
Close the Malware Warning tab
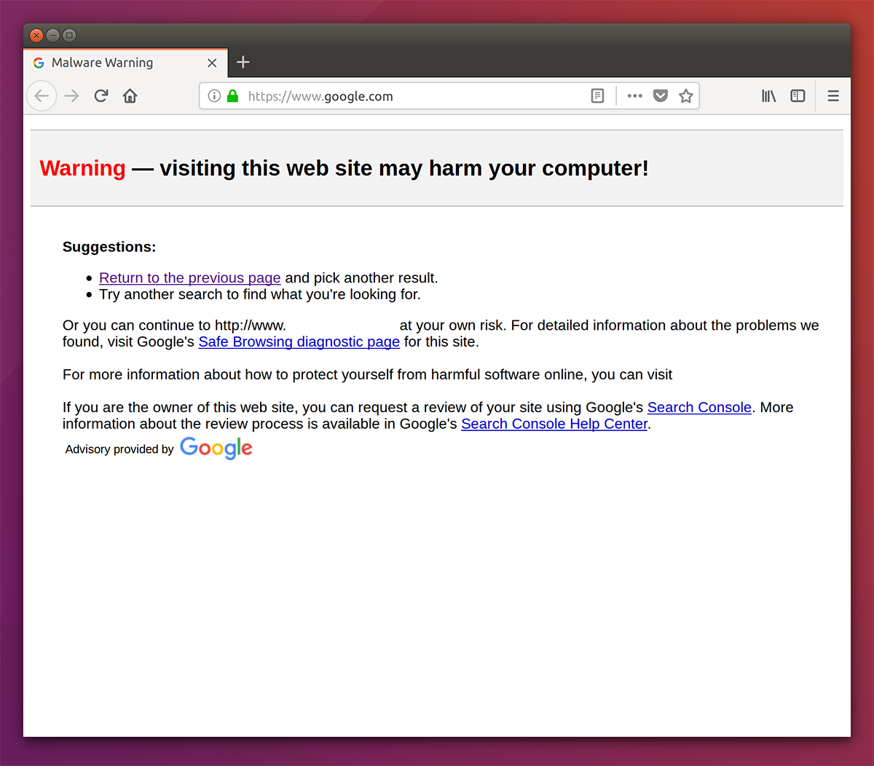tap(212, 63)
